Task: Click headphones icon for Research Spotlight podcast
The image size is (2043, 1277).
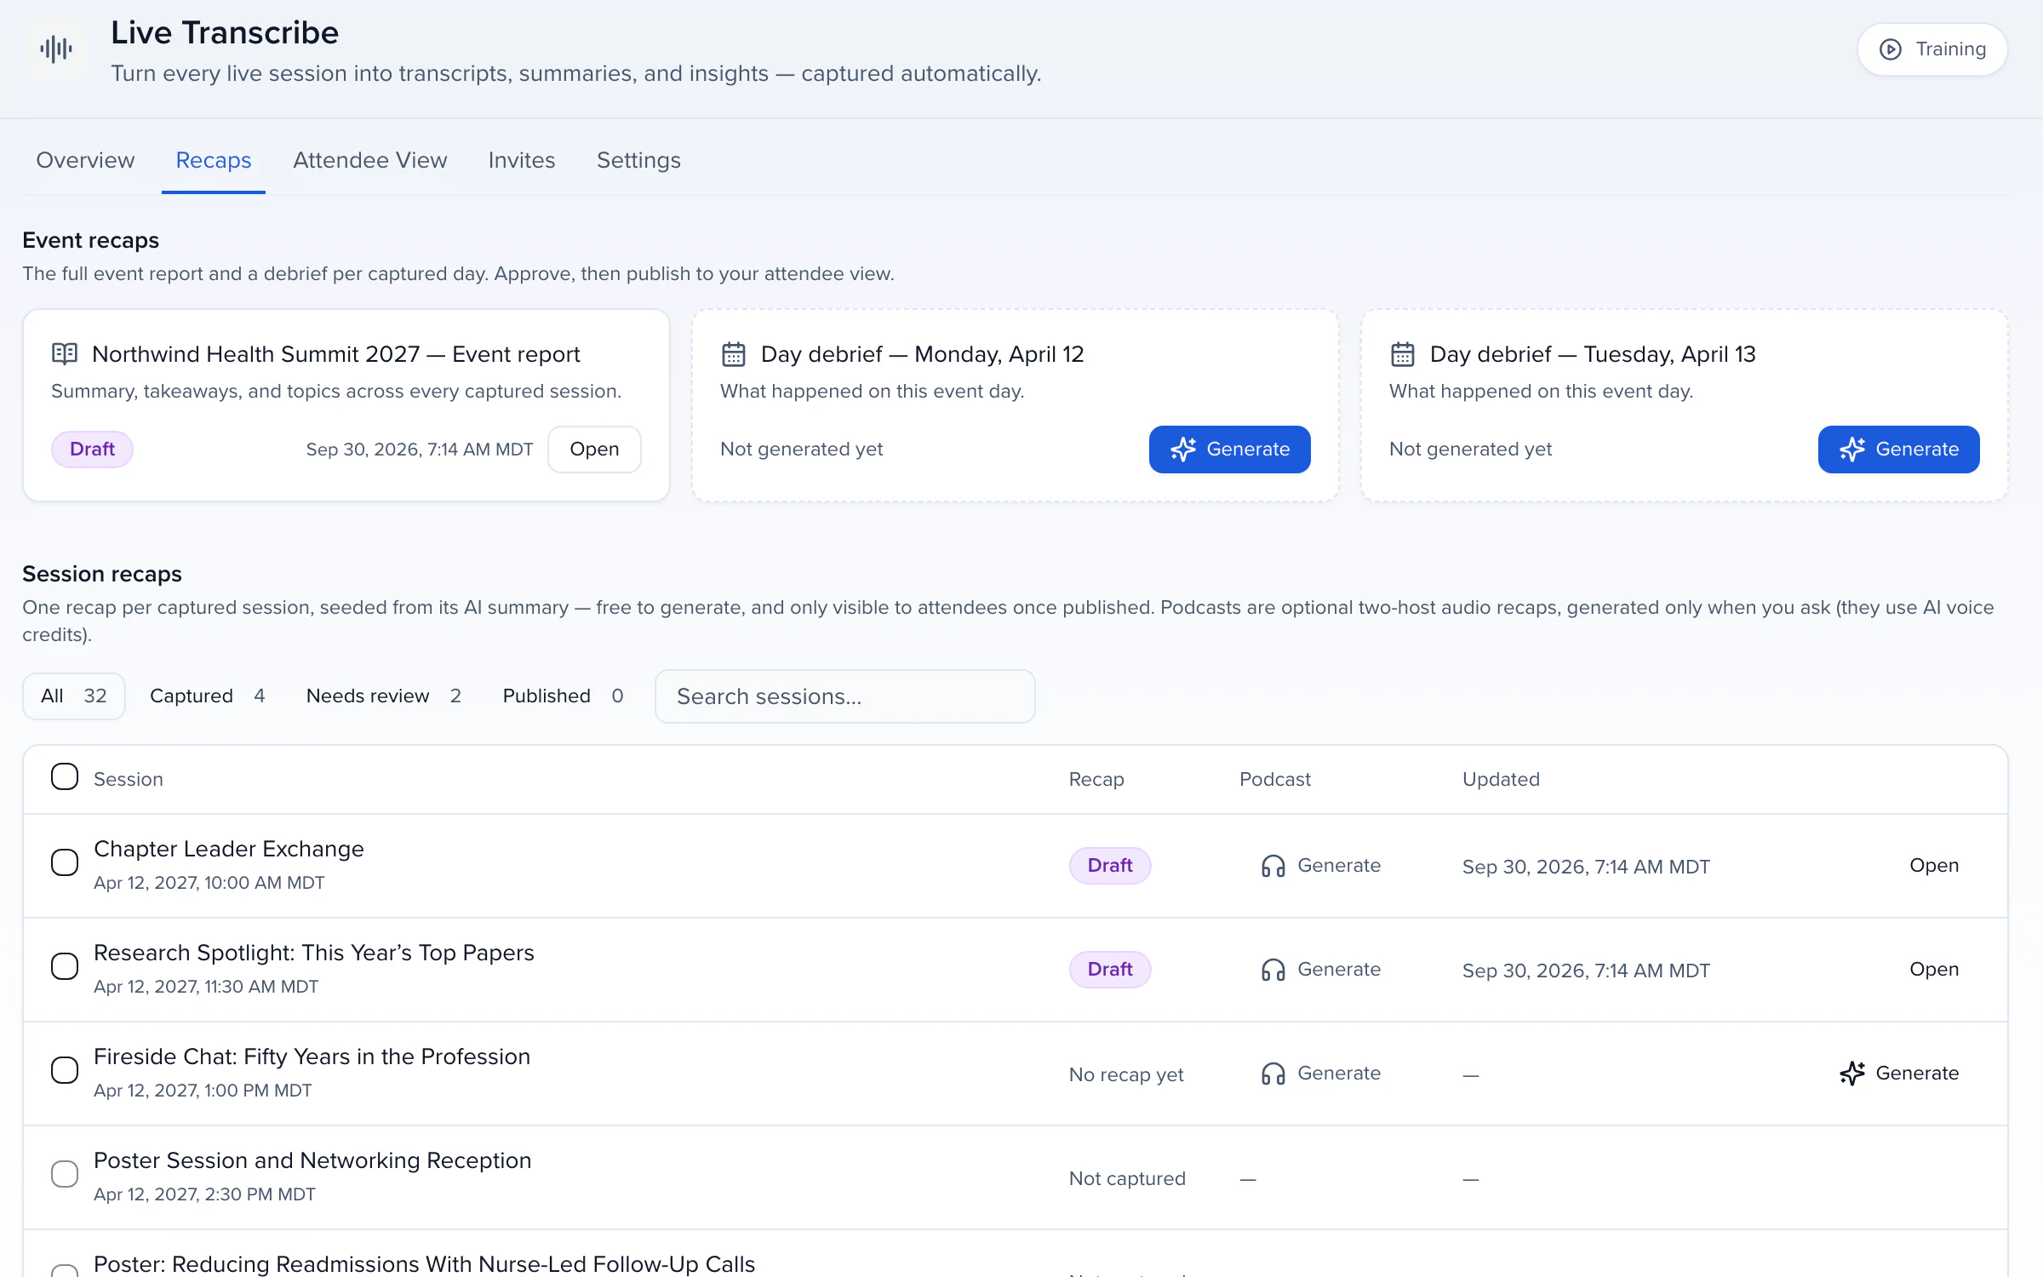Action: [x=1273, y=970]
